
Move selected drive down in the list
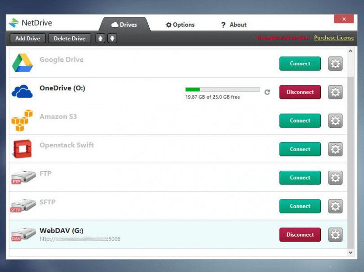tap(112, 38)
